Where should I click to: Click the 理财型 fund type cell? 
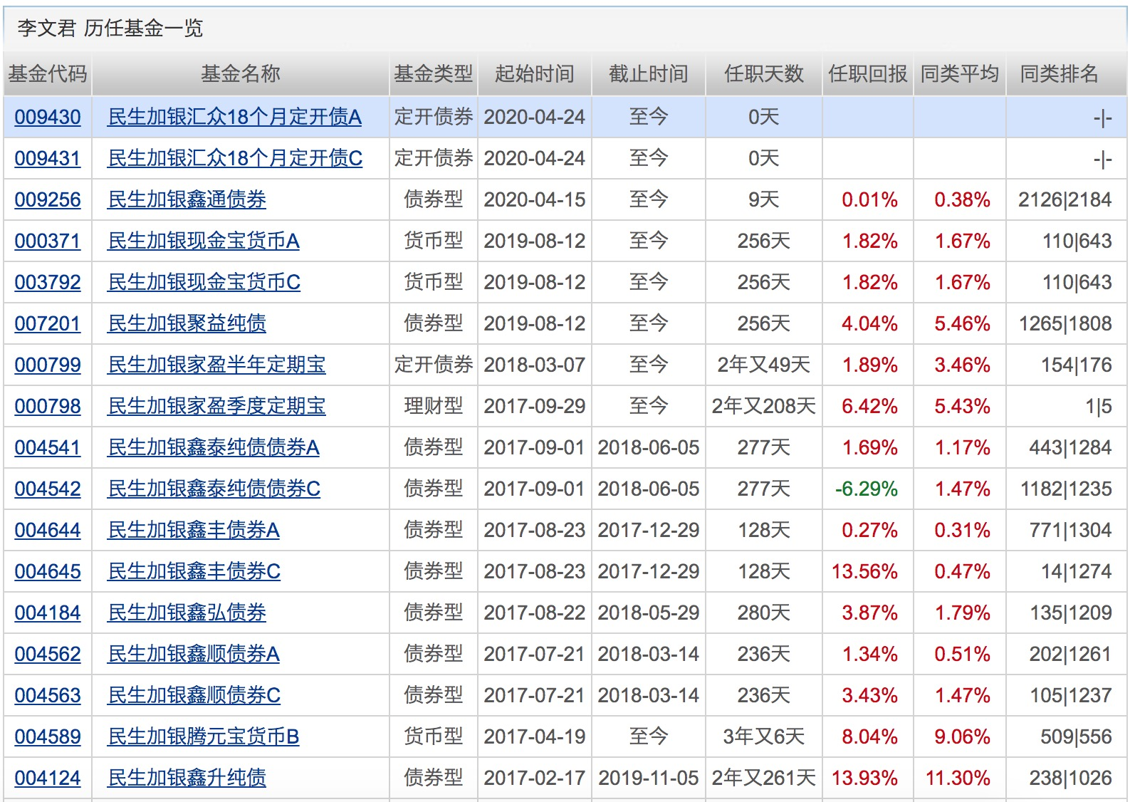point(434,406)
